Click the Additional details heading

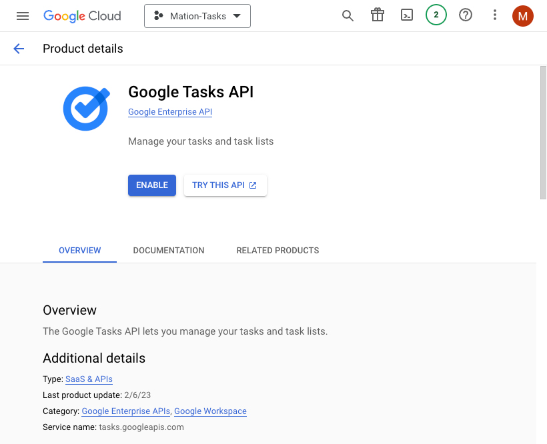(94, 358)
